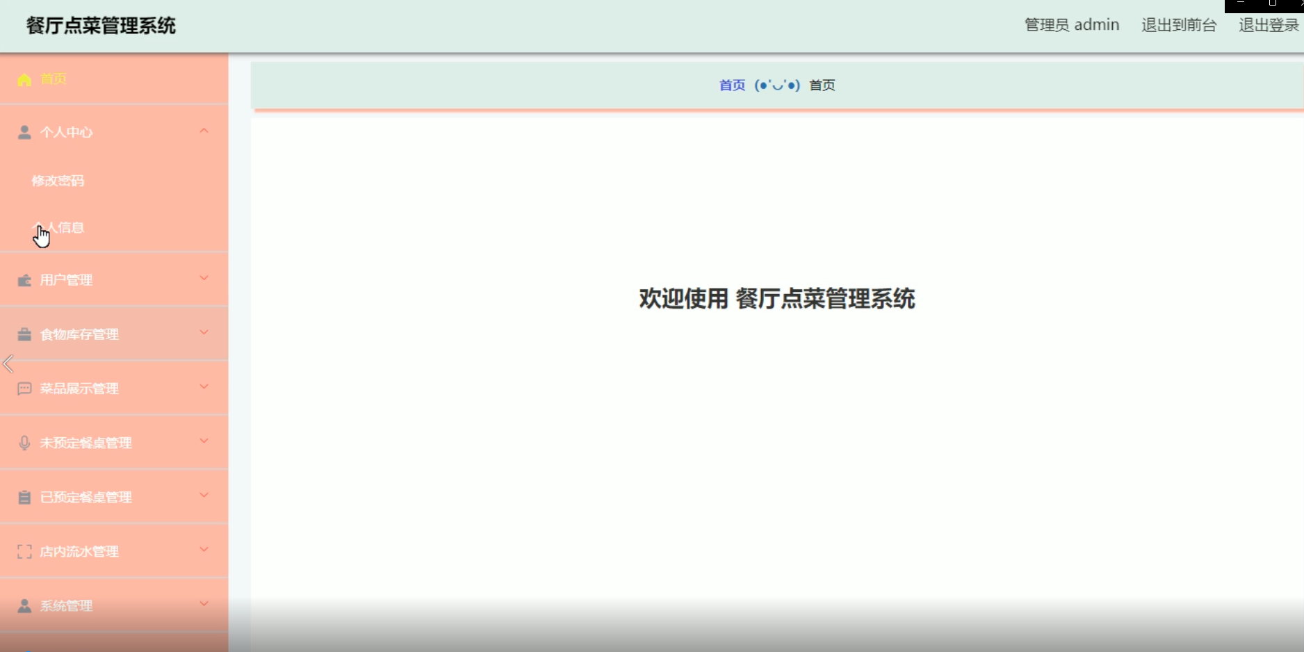Expand the 食物库存管理 menu
Image resolution: width=1304 pixels, height=652 pixels.
[x=204, y=332]
